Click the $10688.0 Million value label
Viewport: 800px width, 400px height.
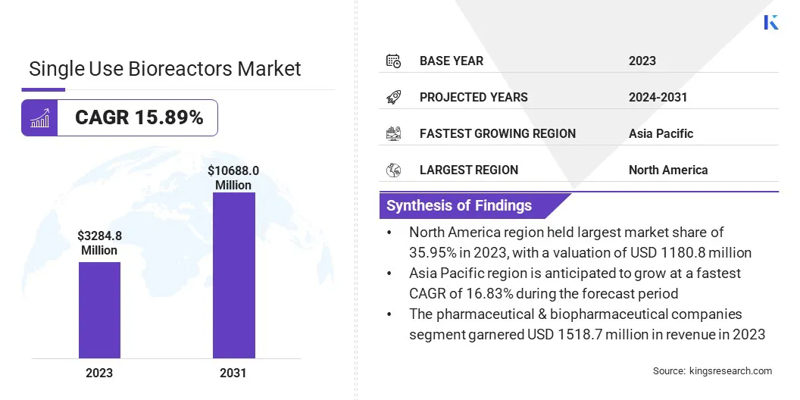click(x=233, y=178)
